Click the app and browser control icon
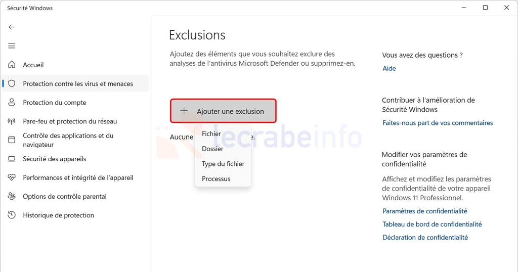The height and width of the screenshot is (272, 518). (x=12, y=140)
